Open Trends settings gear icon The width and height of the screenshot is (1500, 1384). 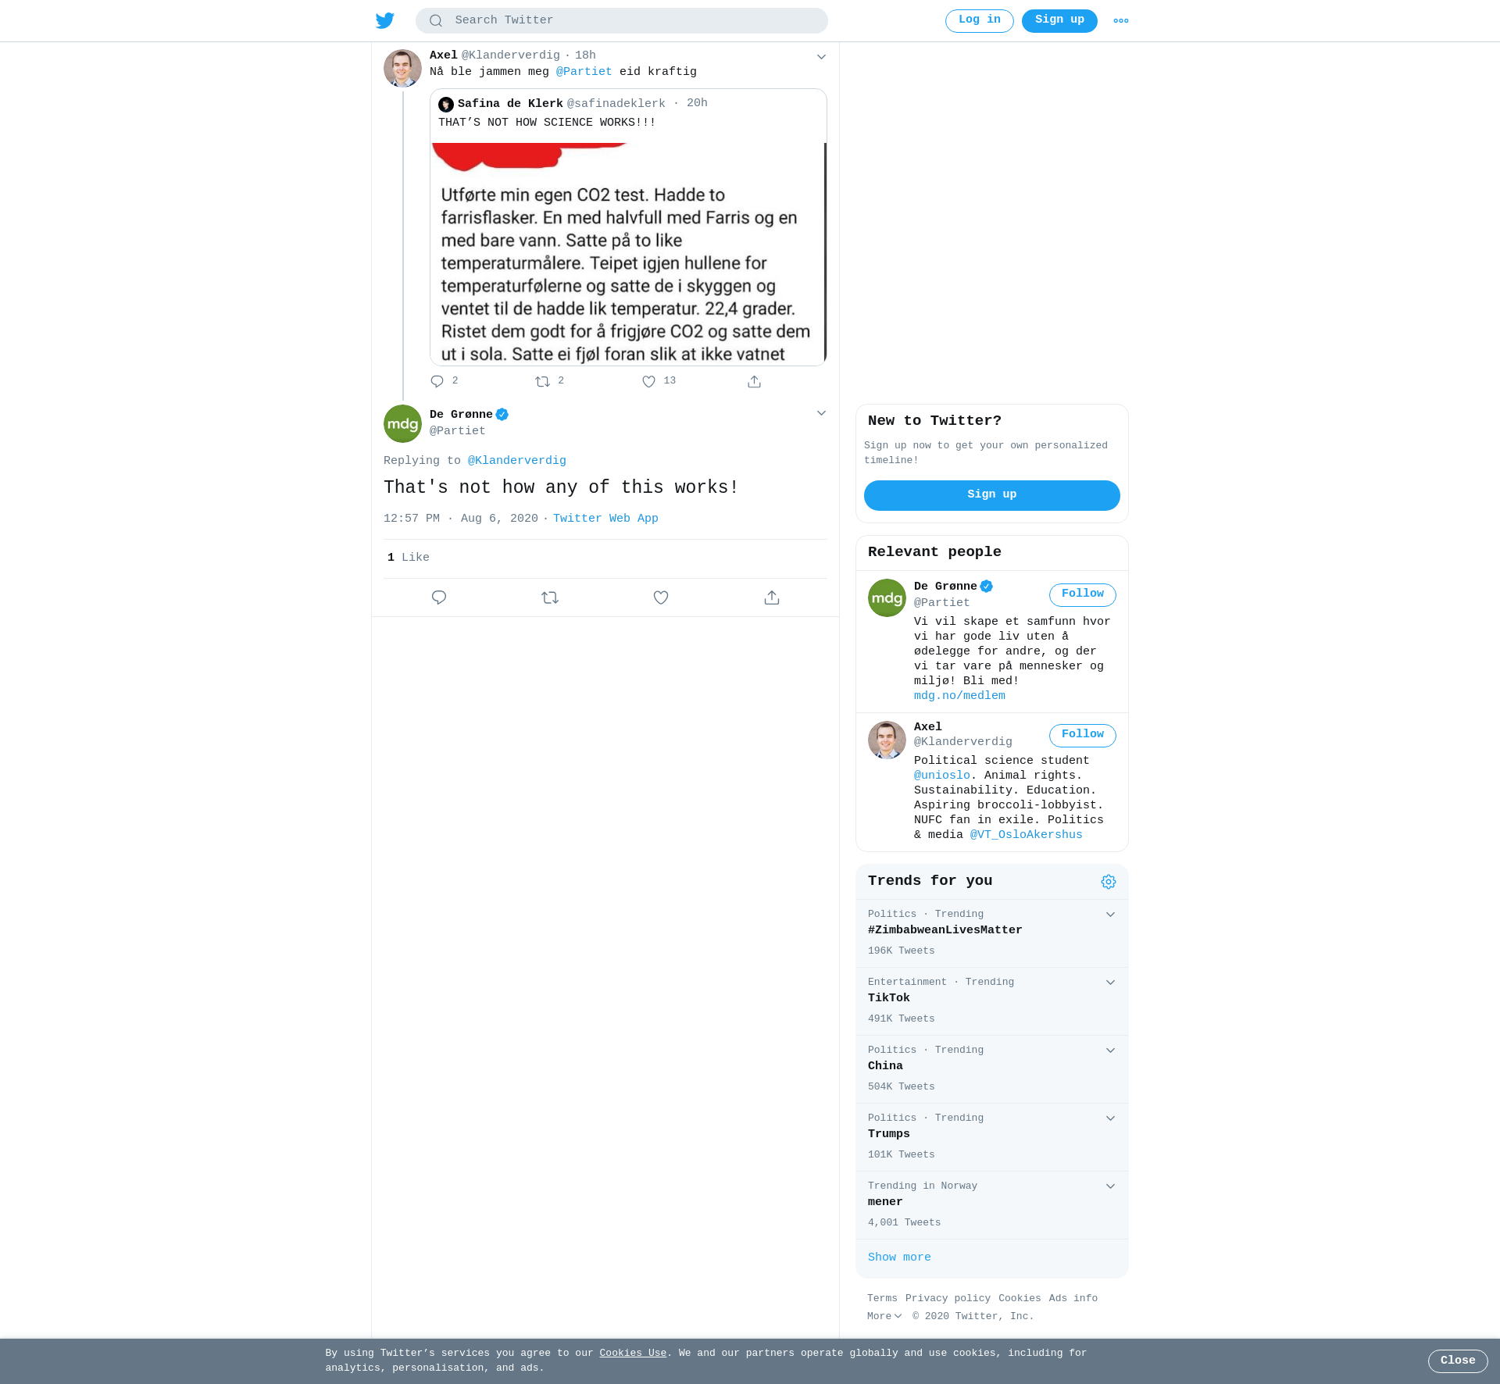point(1108,881)
